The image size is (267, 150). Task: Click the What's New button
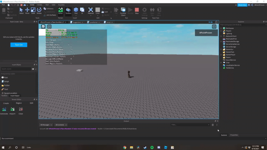coord(242,5)
